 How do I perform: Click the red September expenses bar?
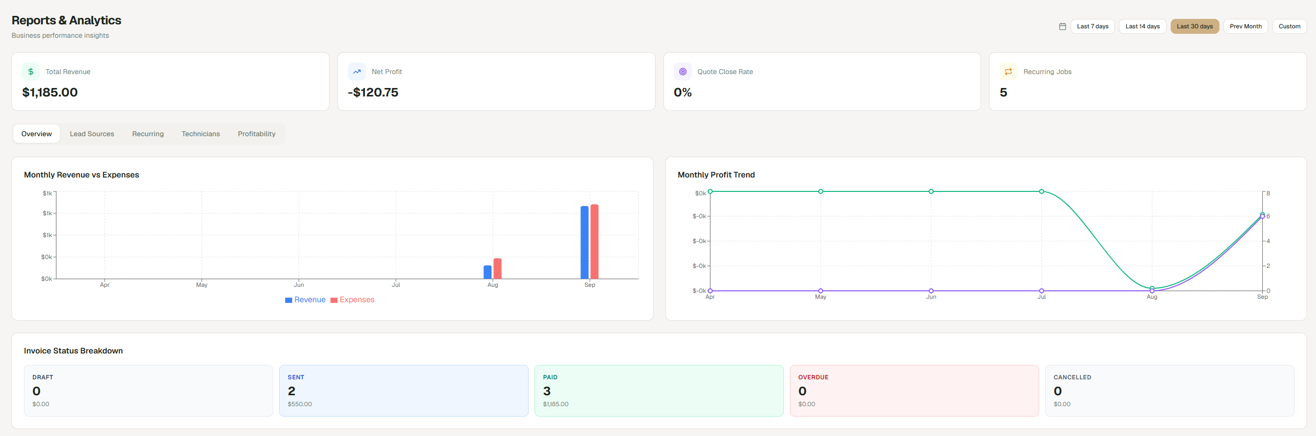pyautogui.click(x=595, y=242)
